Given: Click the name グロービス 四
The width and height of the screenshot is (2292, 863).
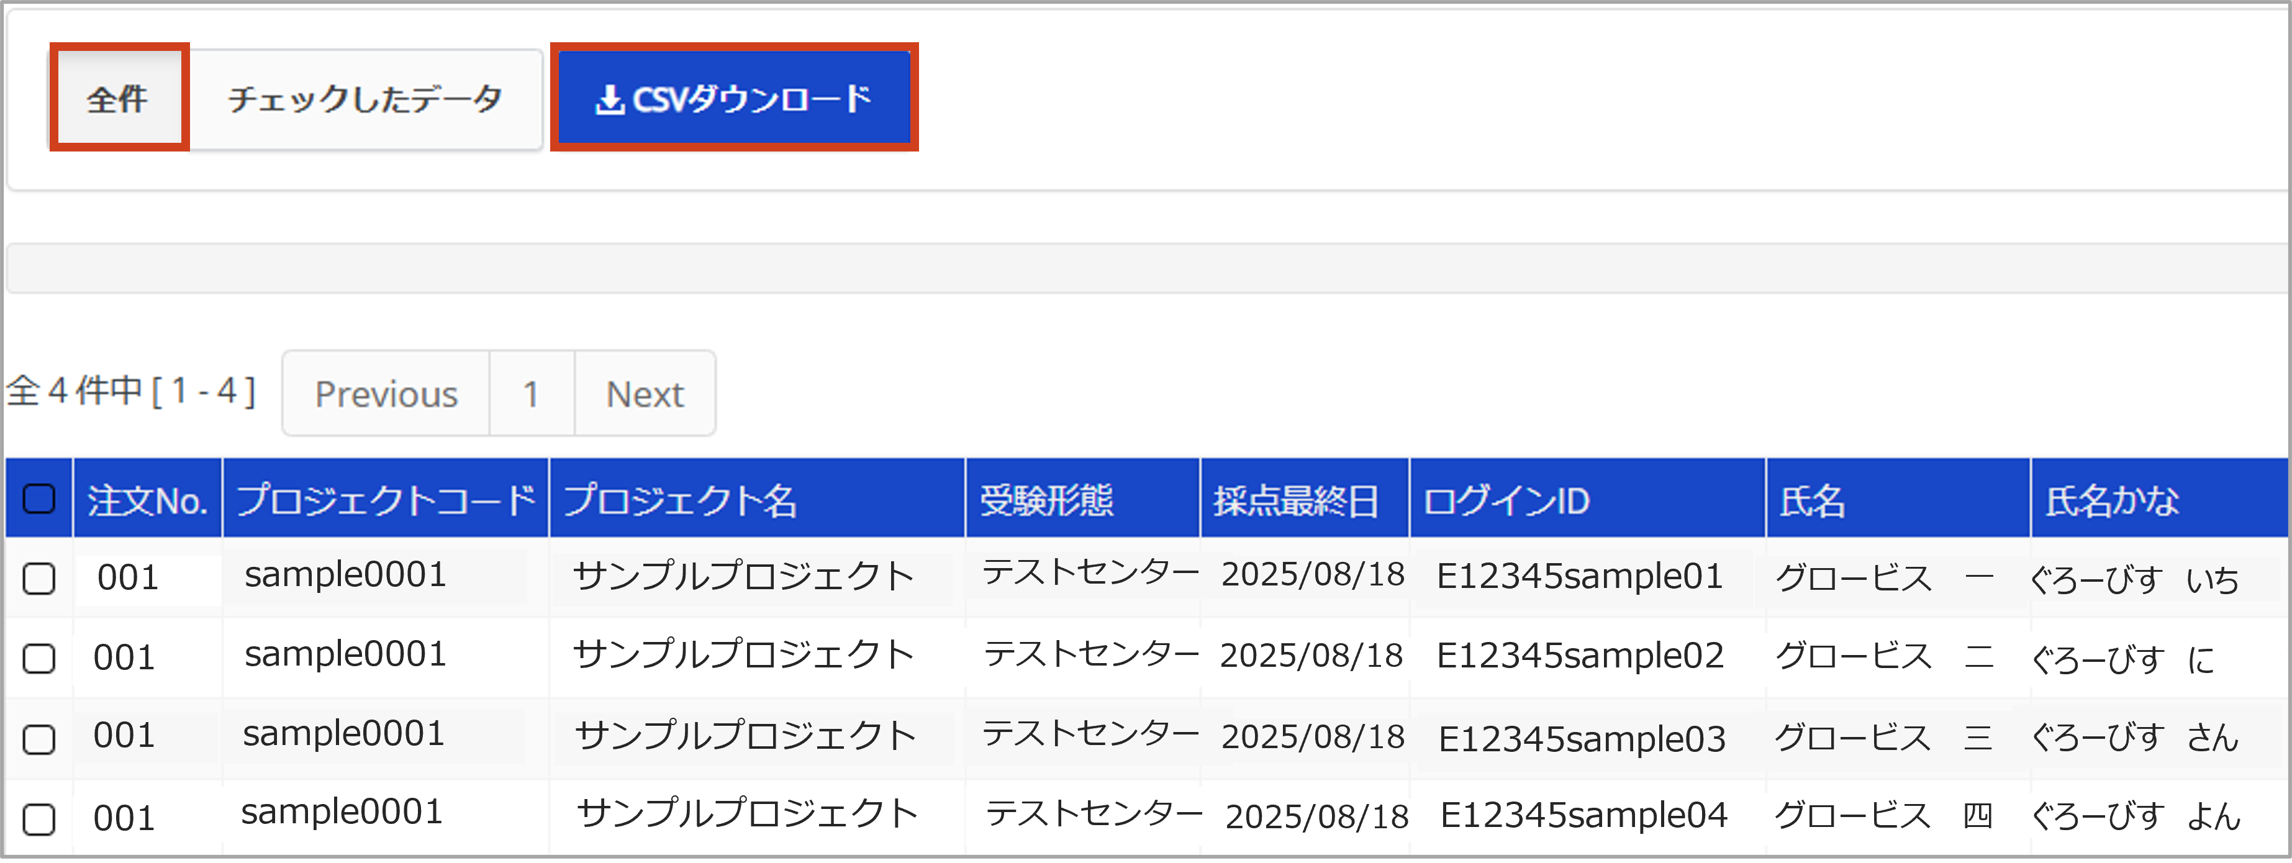Looking at the screenshot, I should [x=1883, y=816].
